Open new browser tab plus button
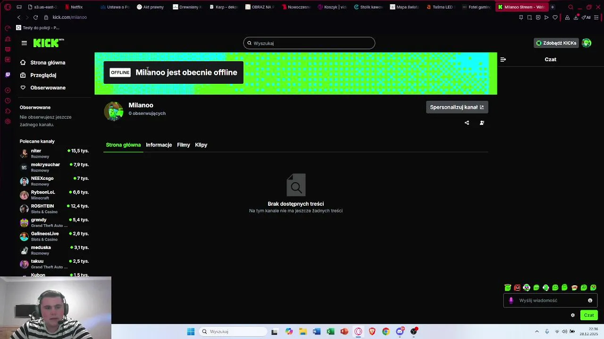Viewport: 604px width, 339px height. point(552,7)
